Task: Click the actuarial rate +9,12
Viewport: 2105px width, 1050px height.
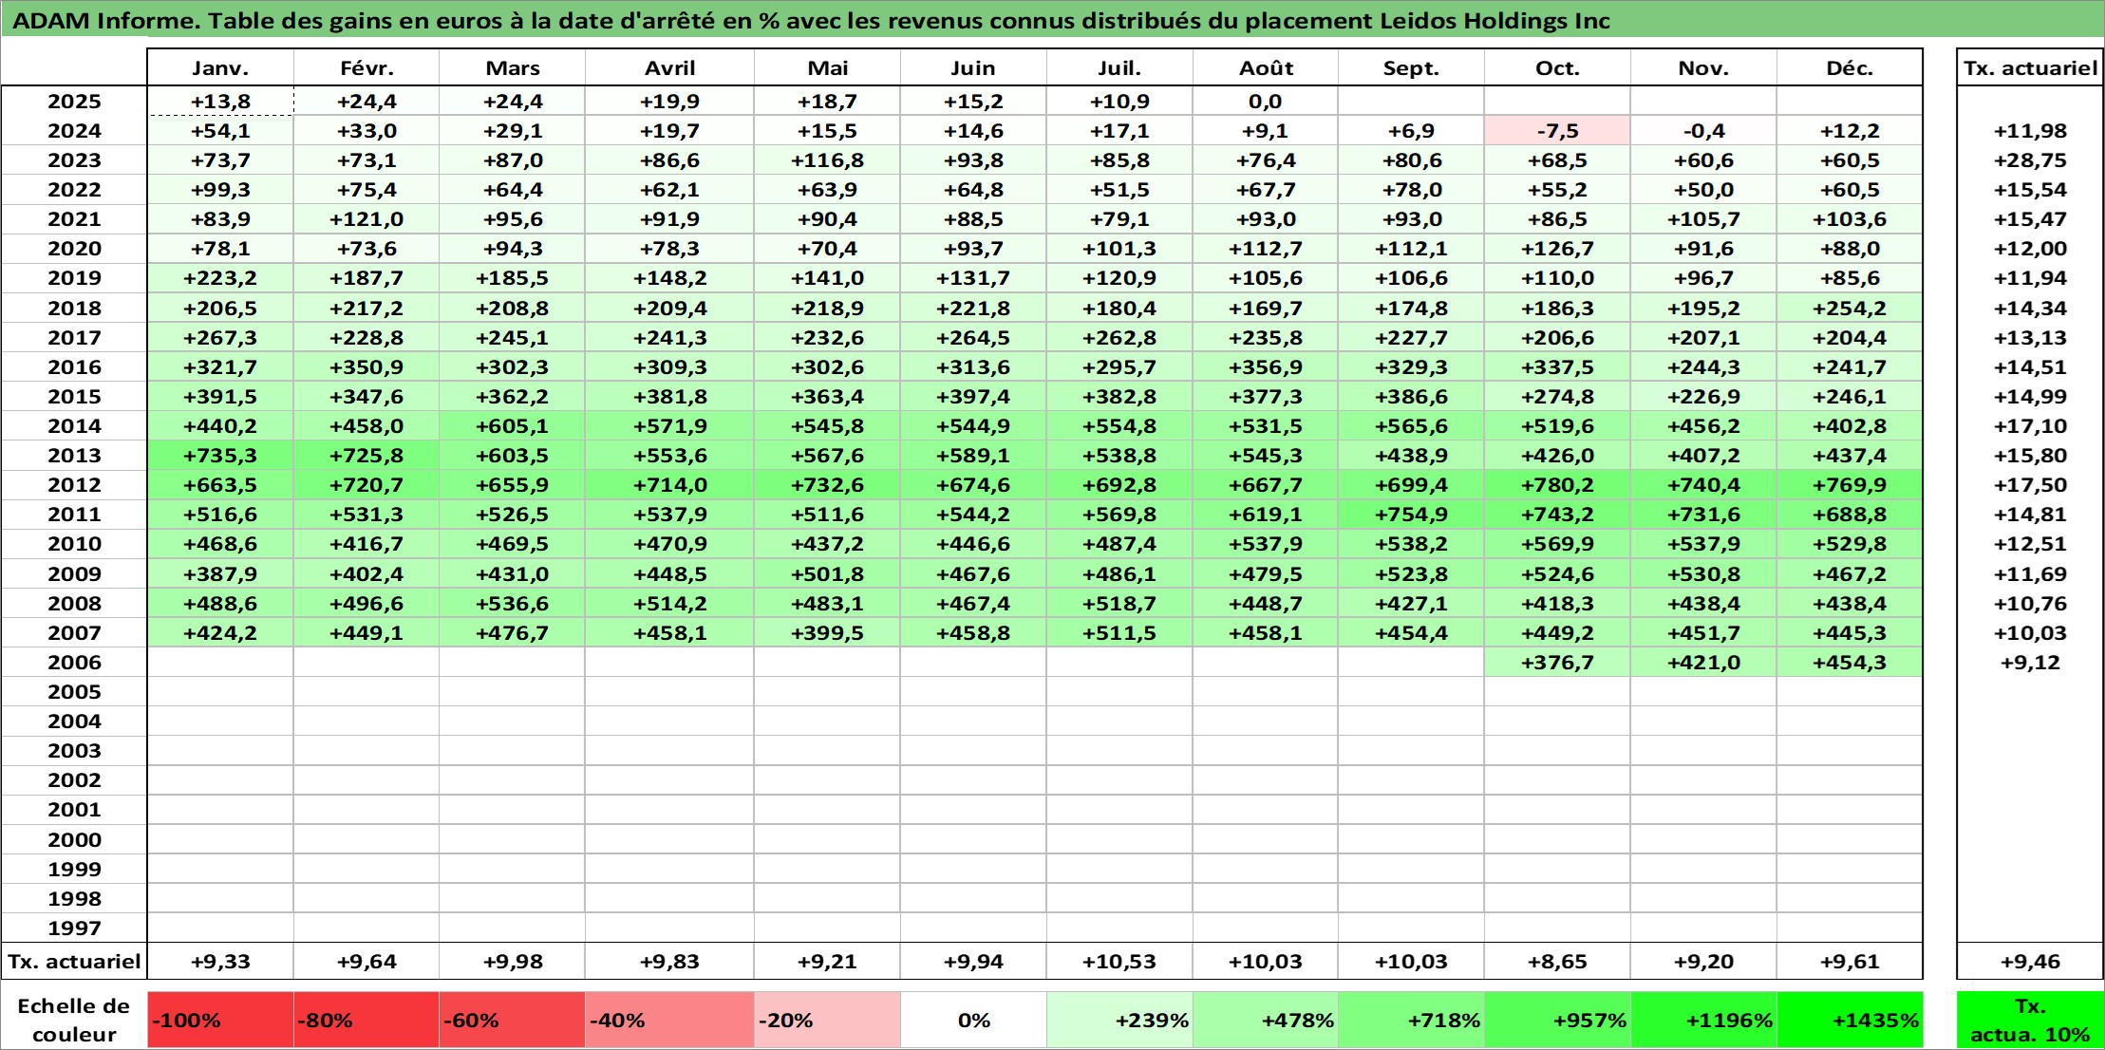Action: (x=2030, y=663)
